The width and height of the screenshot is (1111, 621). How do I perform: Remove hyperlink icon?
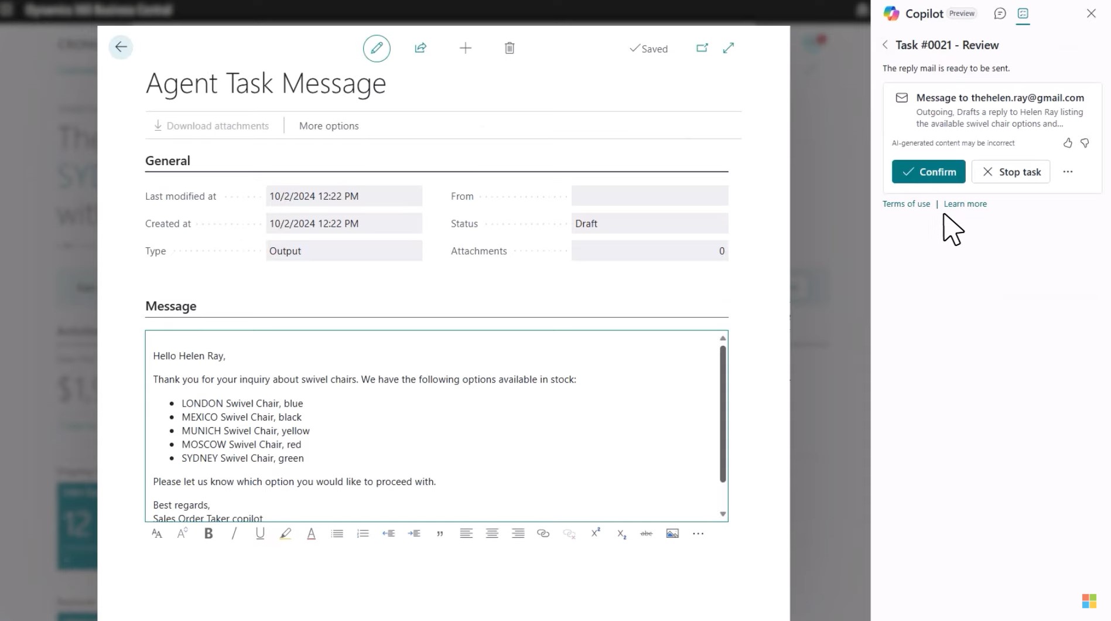click(569, 534)
